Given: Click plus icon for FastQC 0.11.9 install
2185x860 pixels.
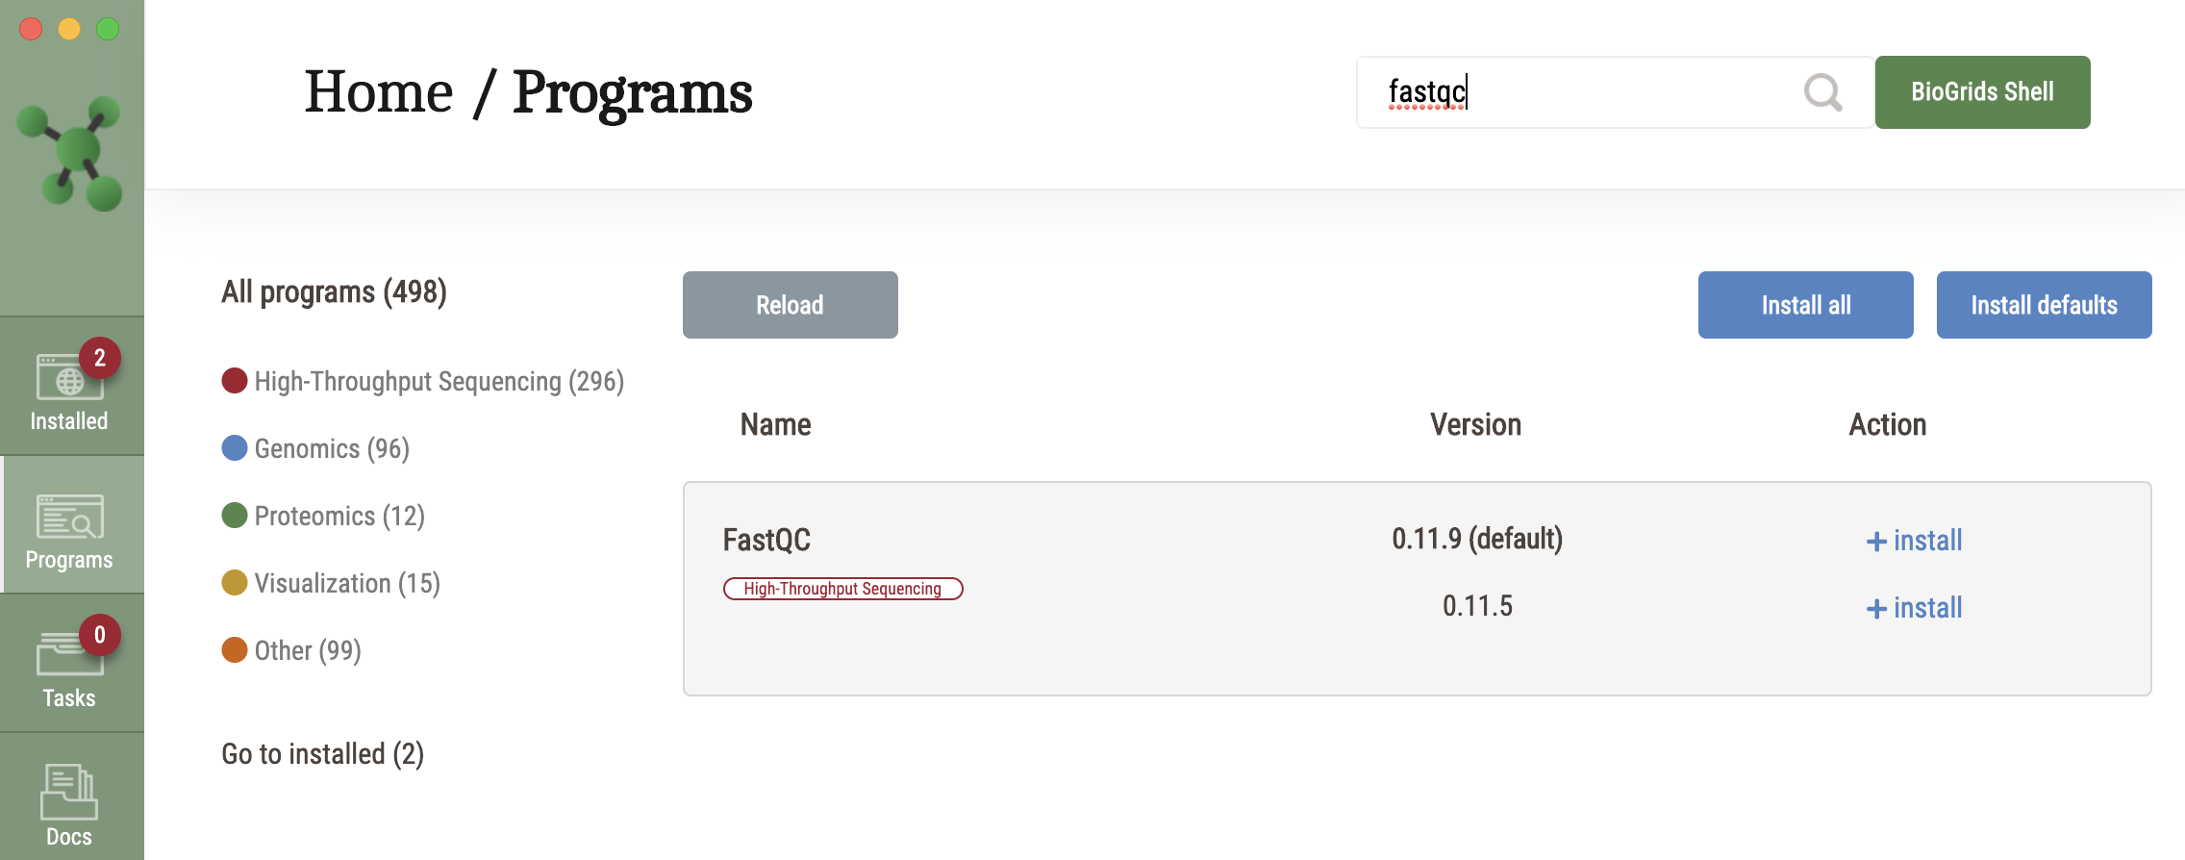Looking at the screenshot, I should (x=1875, y=542).
